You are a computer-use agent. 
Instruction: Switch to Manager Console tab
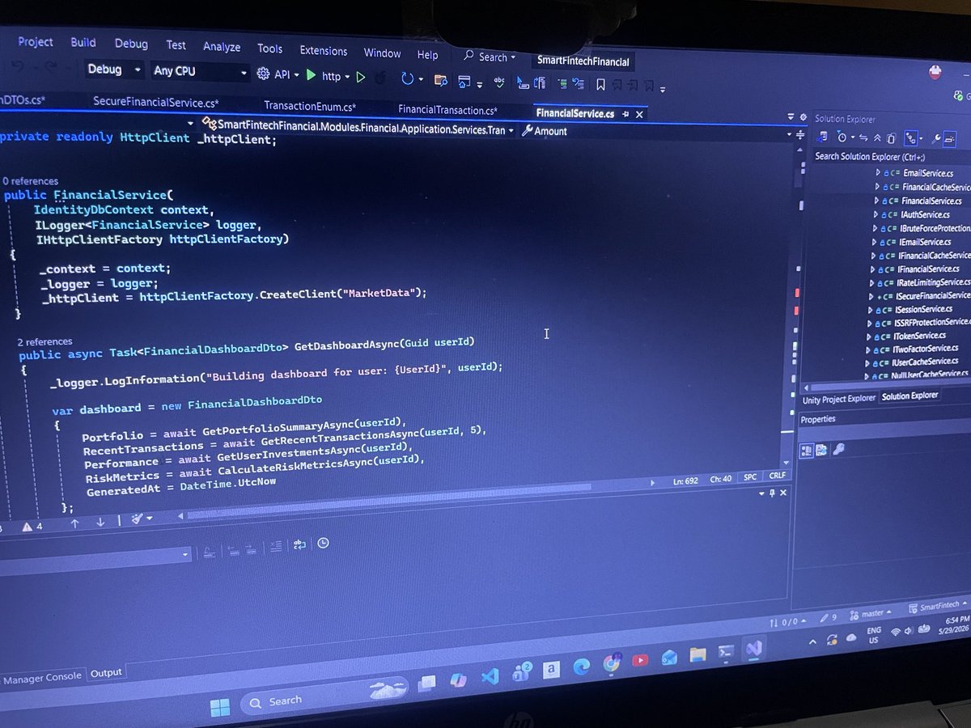42,678
